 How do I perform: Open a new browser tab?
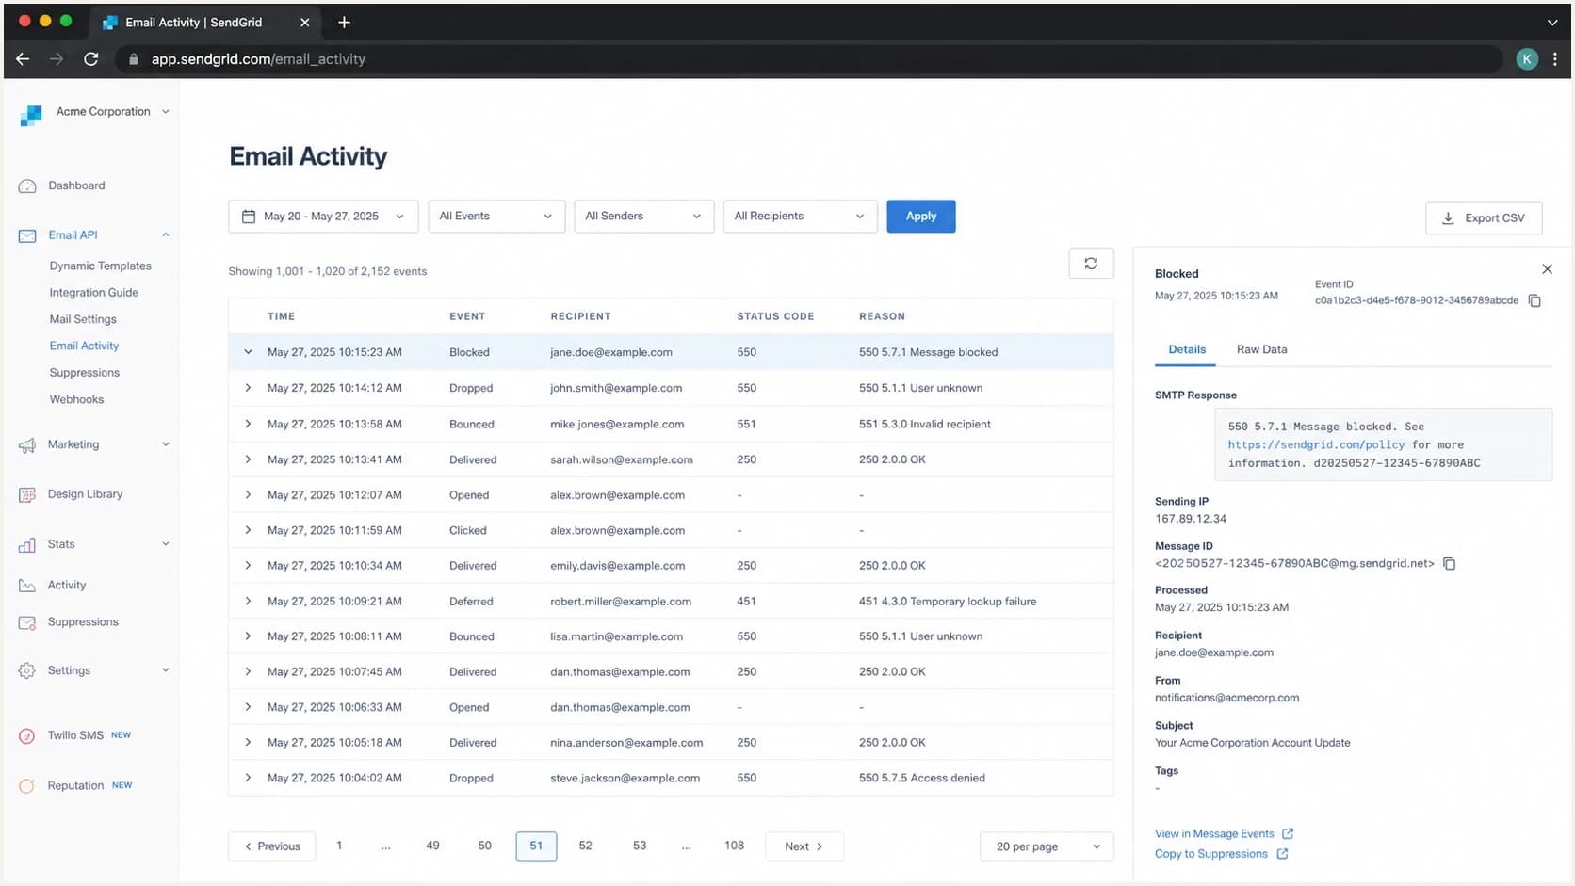point(344,23)
